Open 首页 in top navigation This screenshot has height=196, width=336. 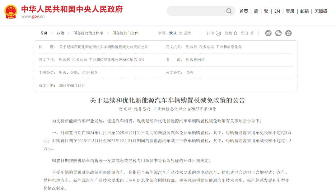[244, 11]
